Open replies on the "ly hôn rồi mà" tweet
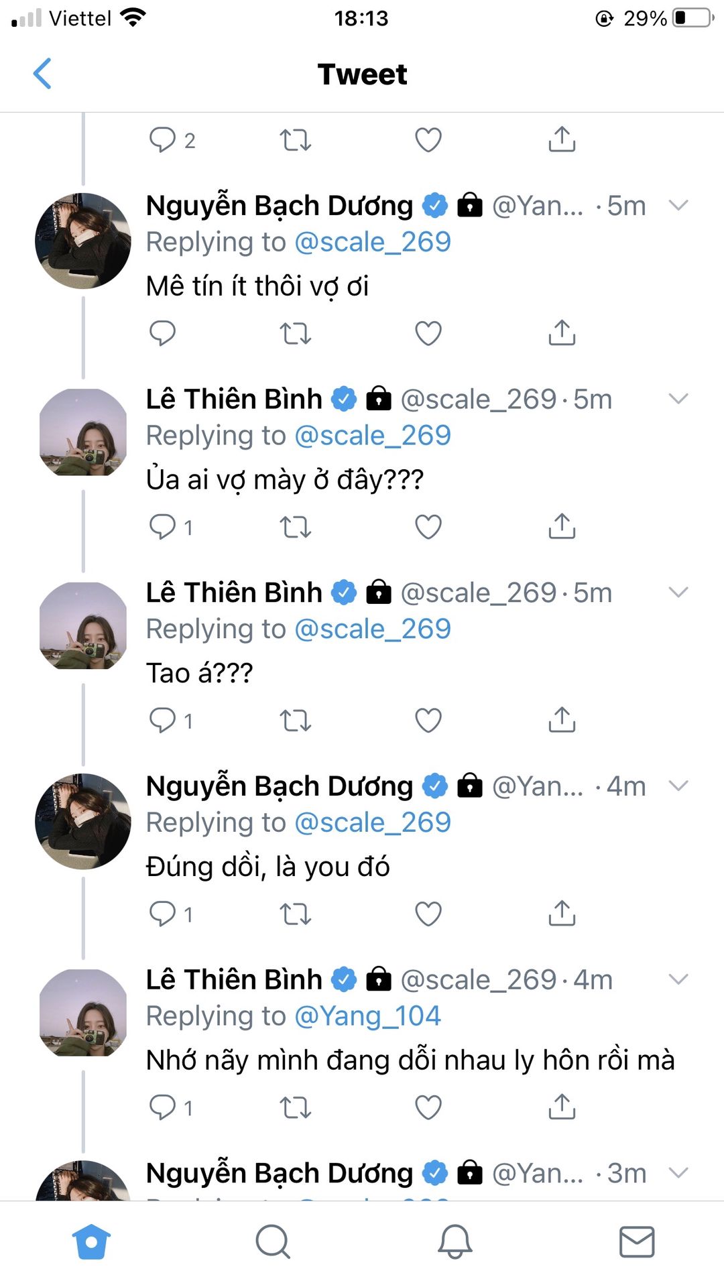Viewport: 724px width, 1287px height. pos(162,1107)
